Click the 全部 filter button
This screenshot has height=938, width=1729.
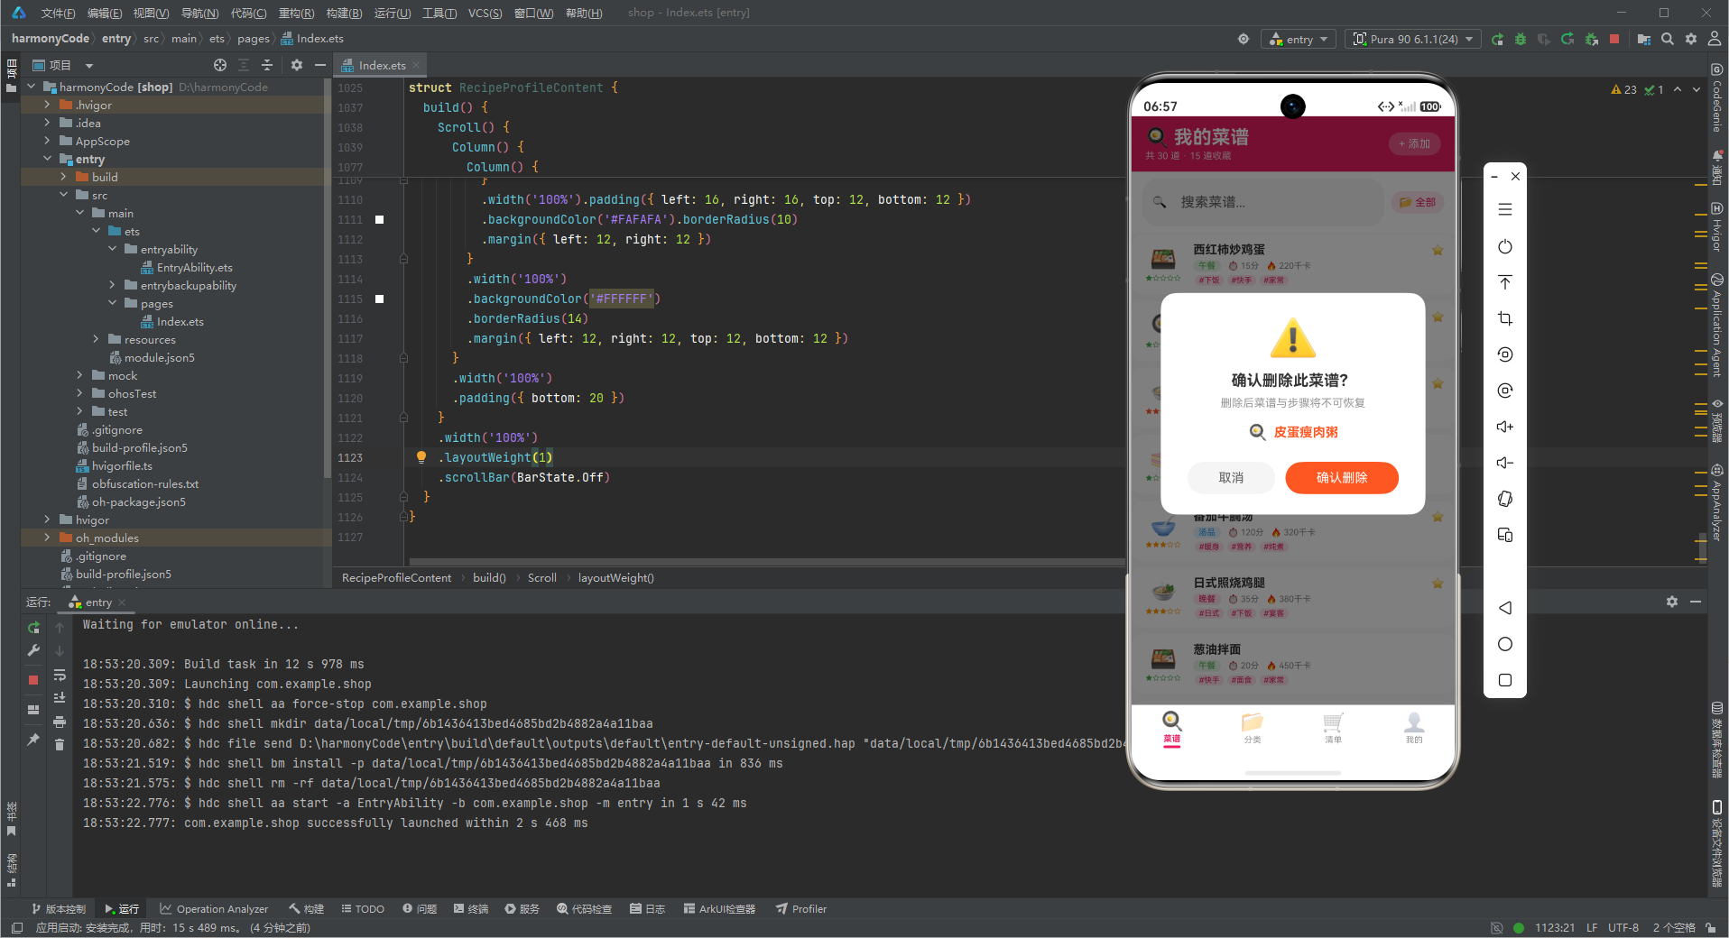pos(1418,202)
